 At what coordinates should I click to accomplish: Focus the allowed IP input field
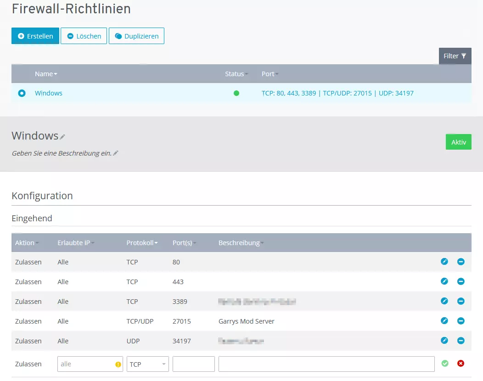coord(90,364)
